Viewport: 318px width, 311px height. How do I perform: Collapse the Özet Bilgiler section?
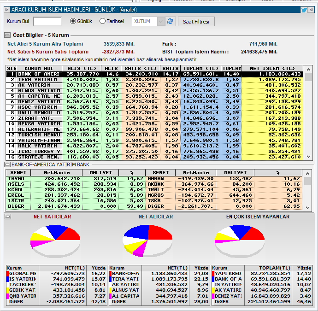point(7,35)
